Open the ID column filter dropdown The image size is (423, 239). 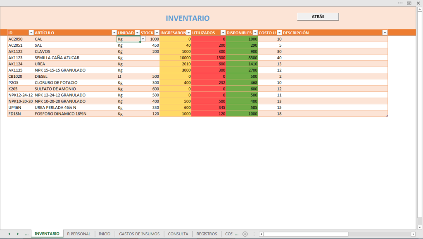(31, 33)
